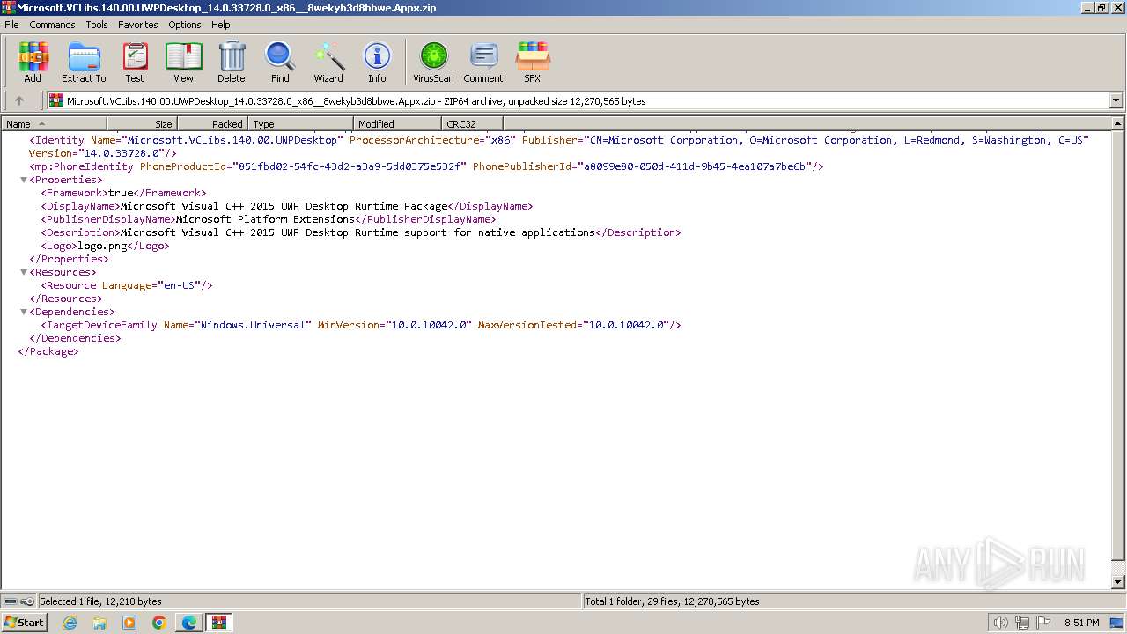Click the SFX toolbar icon

tap(533, 63)
